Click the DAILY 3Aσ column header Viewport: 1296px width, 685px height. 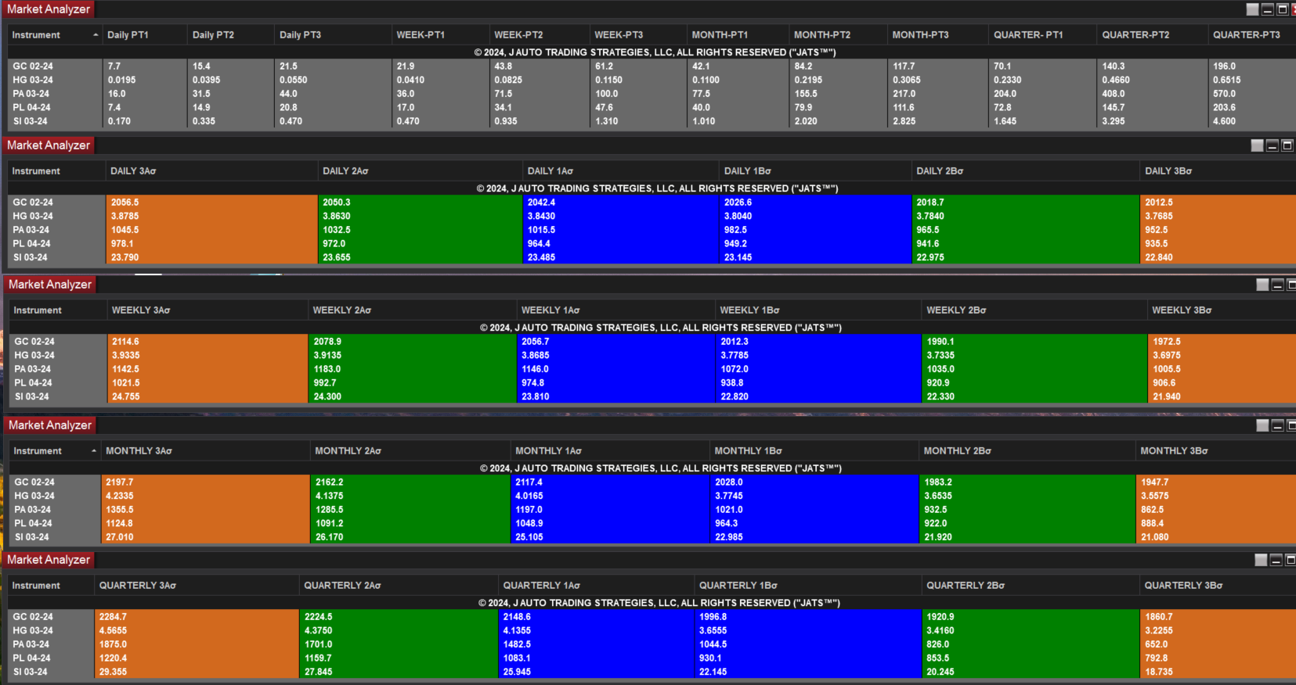pos(211,171)
